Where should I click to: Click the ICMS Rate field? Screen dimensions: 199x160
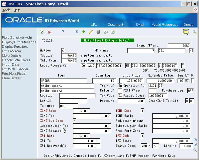81,111
